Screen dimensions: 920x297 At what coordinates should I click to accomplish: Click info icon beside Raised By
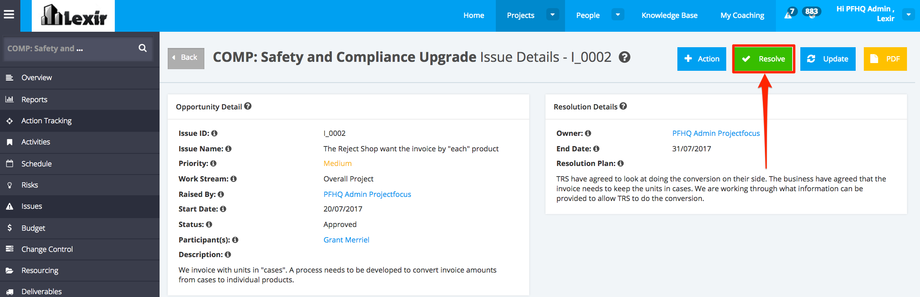click(x=221, y=194)
